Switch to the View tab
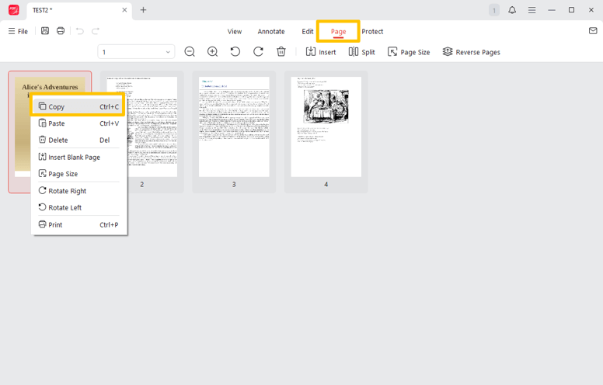Screen dimensions: 603x385 (x=235, y=32)
